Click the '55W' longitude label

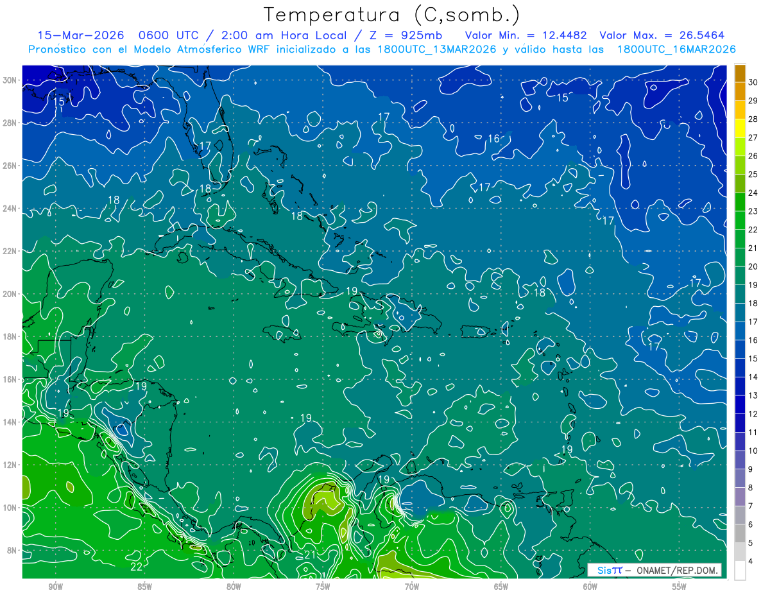point(680,587)
